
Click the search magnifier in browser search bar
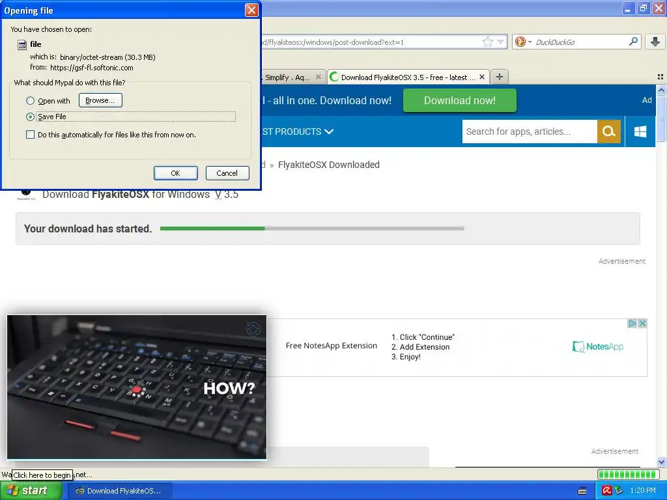point(633,41)
